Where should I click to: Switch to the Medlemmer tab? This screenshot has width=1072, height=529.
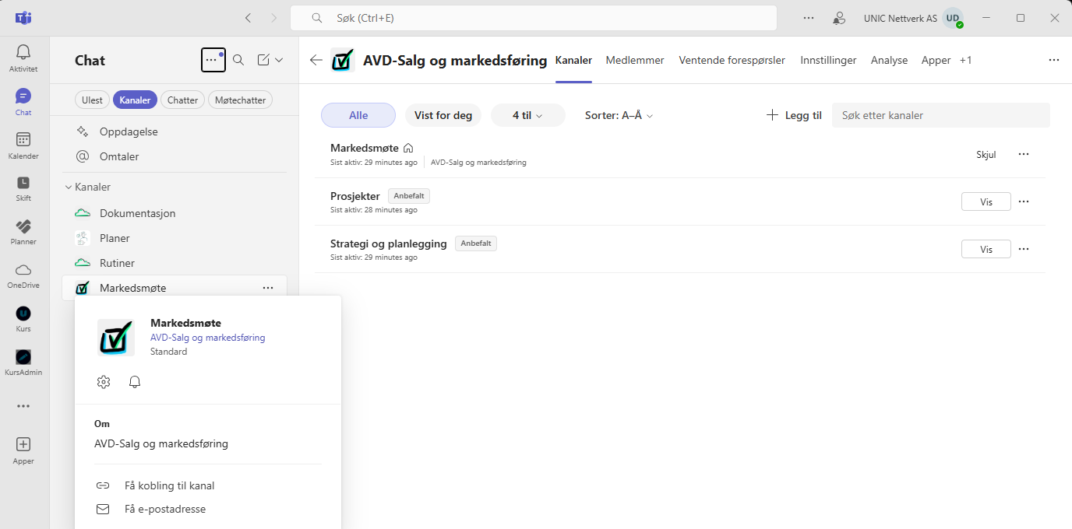tap(635, 60)
